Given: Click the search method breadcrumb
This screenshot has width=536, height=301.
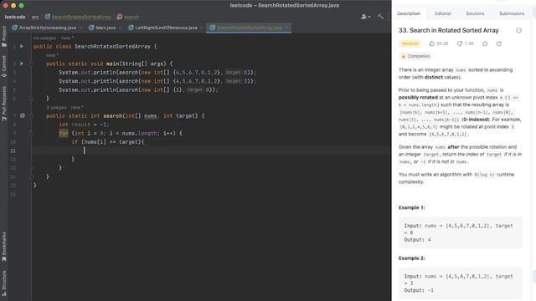Looking at the screenshot, I should [128, 17].
